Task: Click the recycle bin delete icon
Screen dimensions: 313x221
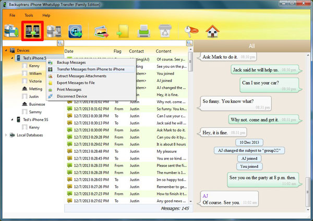Action: 165,31
